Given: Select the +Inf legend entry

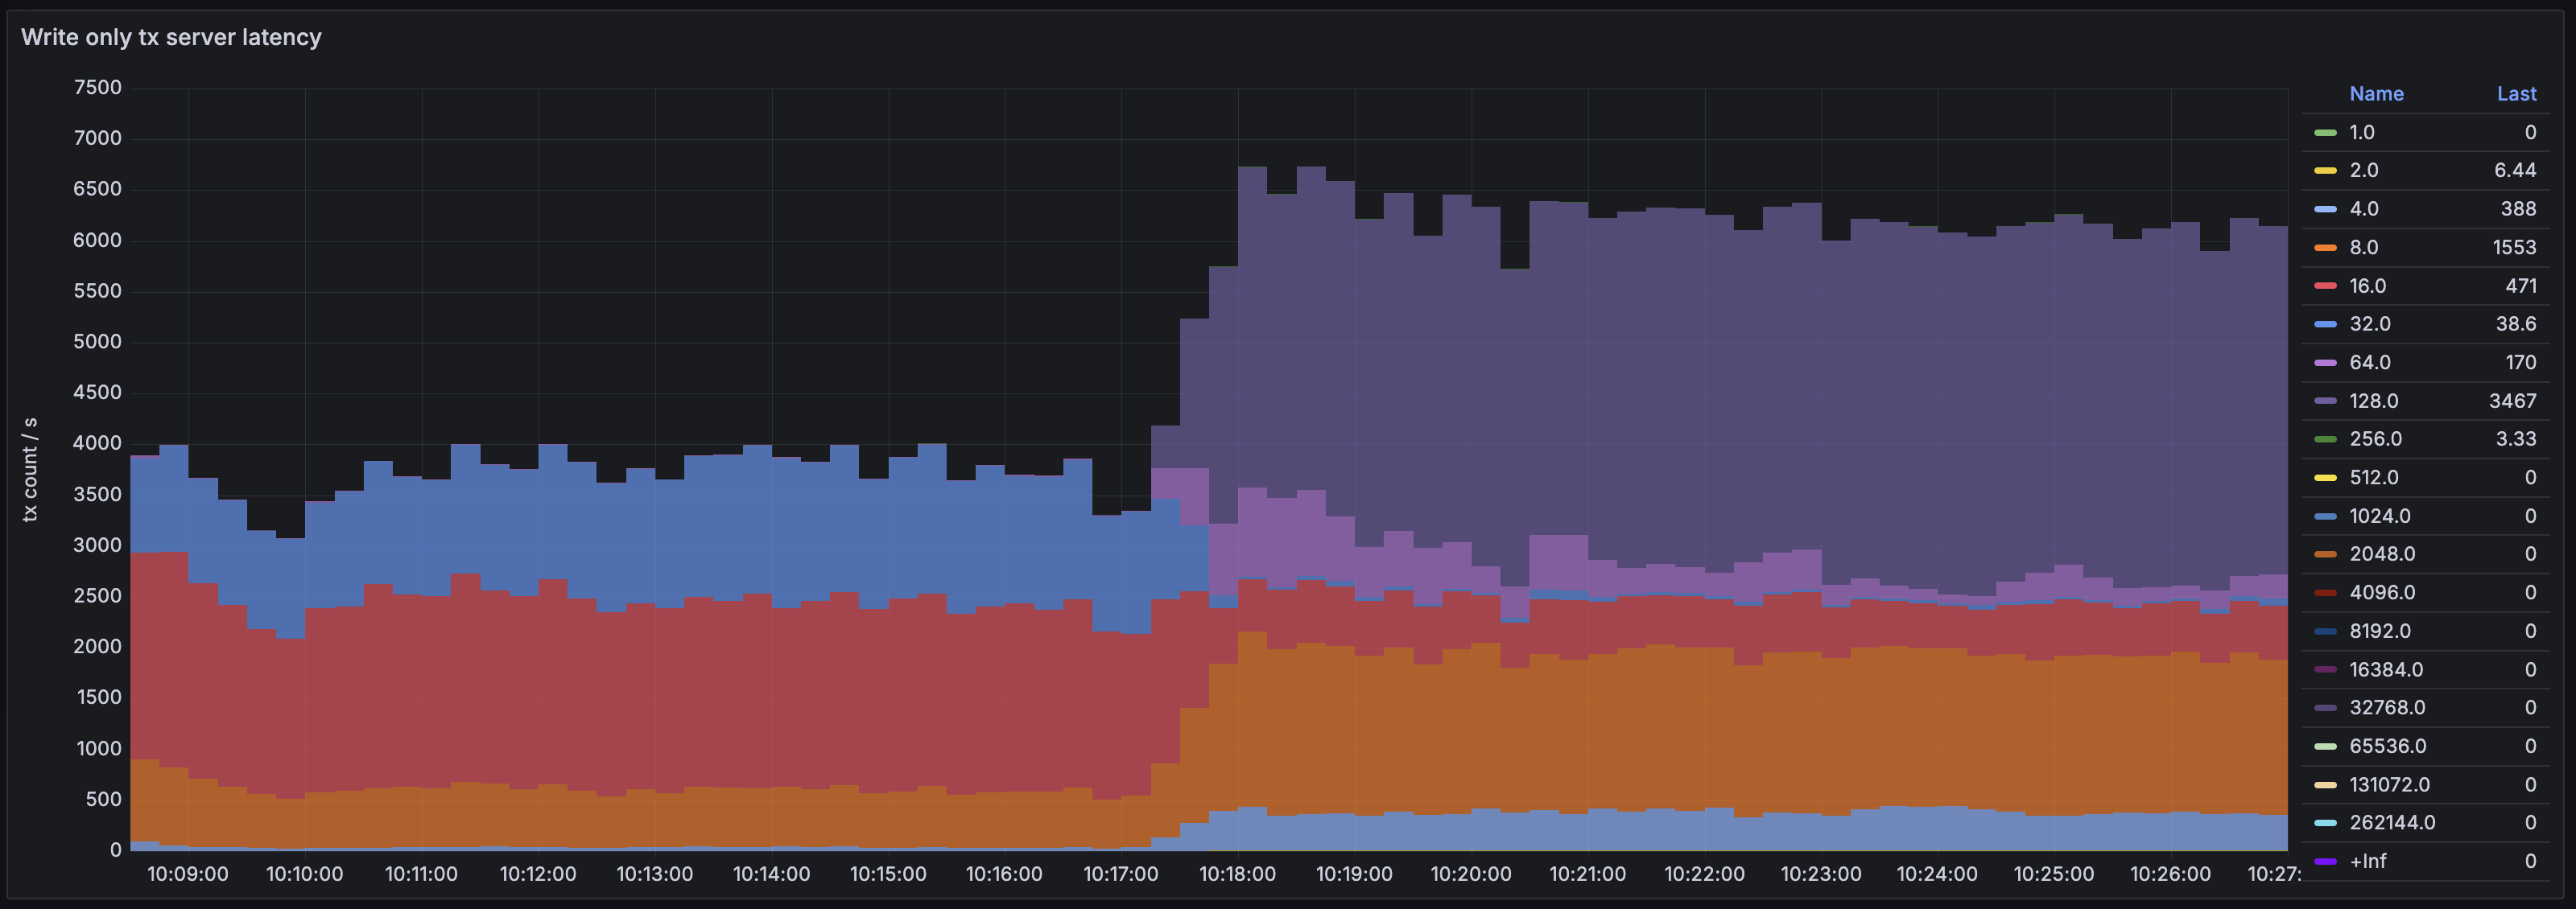Looking at the screenshot, I should (x=2367, y=861).
